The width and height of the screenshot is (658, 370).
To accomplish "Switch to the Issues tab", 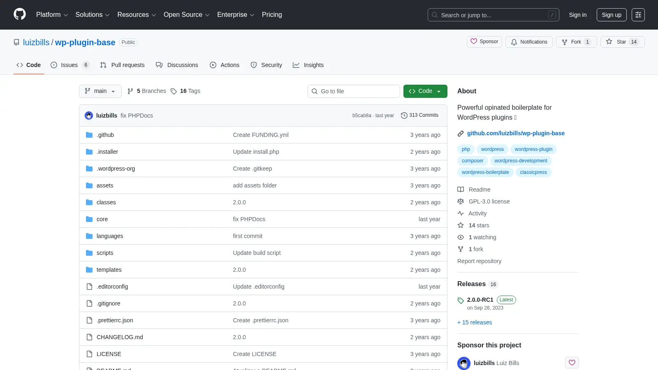I will pos(70,65).
